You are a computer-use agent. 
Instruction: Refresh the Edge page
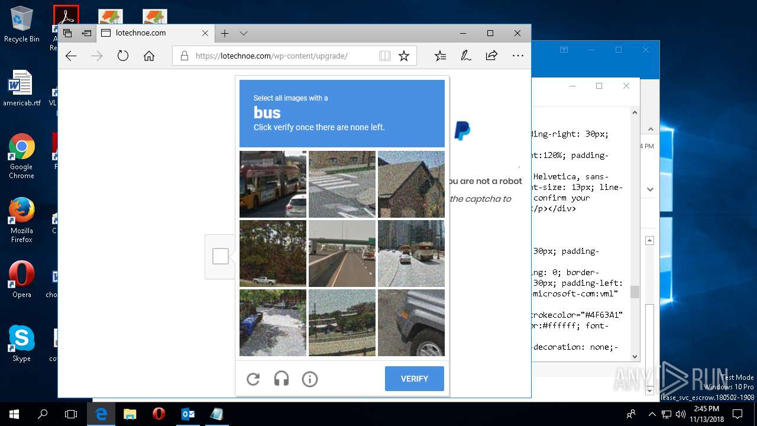click(x=123, y=56)
